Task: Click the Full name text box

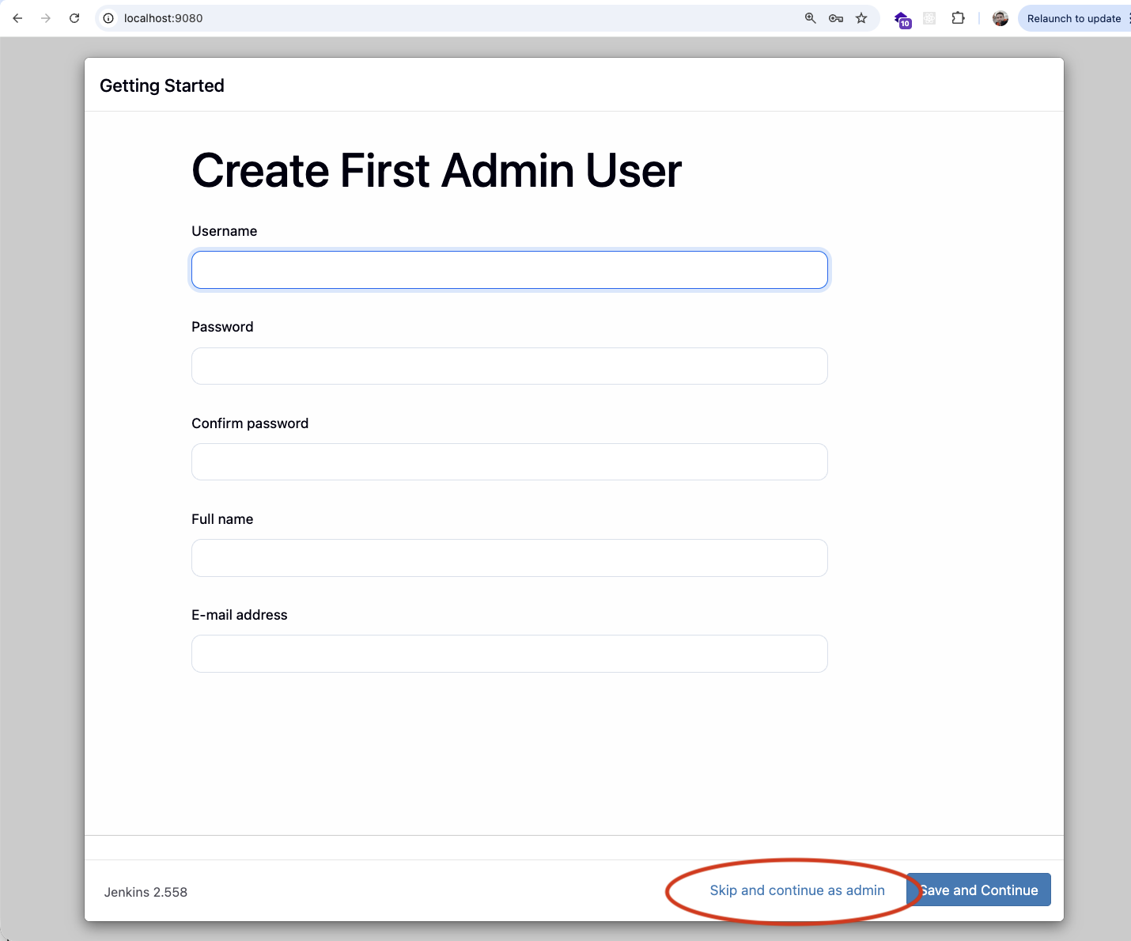Action: (509, 558)
